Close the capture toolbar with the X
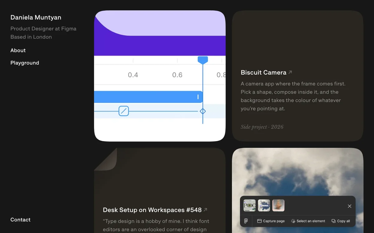This screenshot has height=233, width=374. click(349, 206)
